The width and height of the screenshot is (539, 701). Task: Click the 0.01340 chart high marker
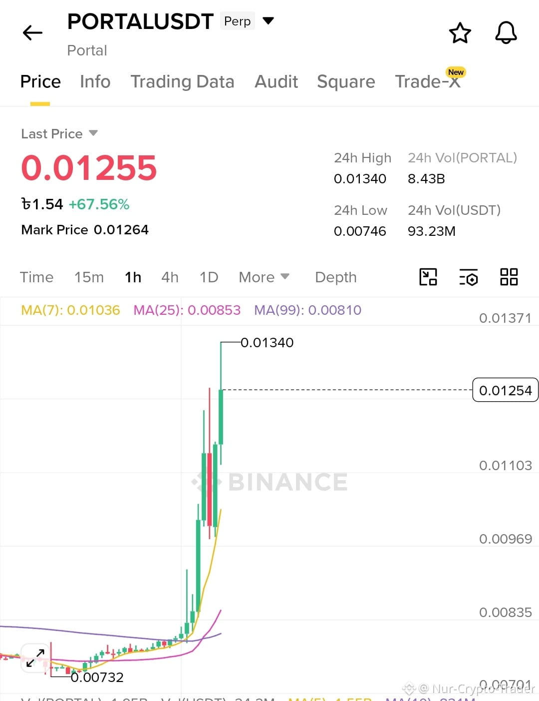coord(267,343)
